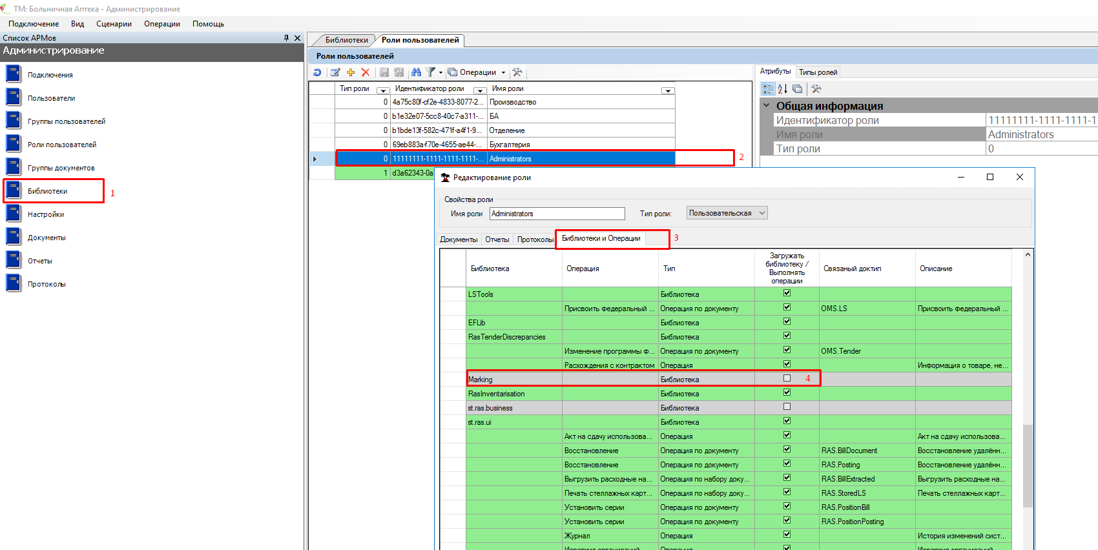Select the Administrators row in roles table
This screenshot has height=550, width=1098.
(x=505, y=159)
